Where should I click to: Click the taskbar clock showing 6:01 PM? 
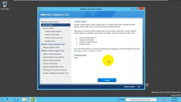[x=174, y=99]
